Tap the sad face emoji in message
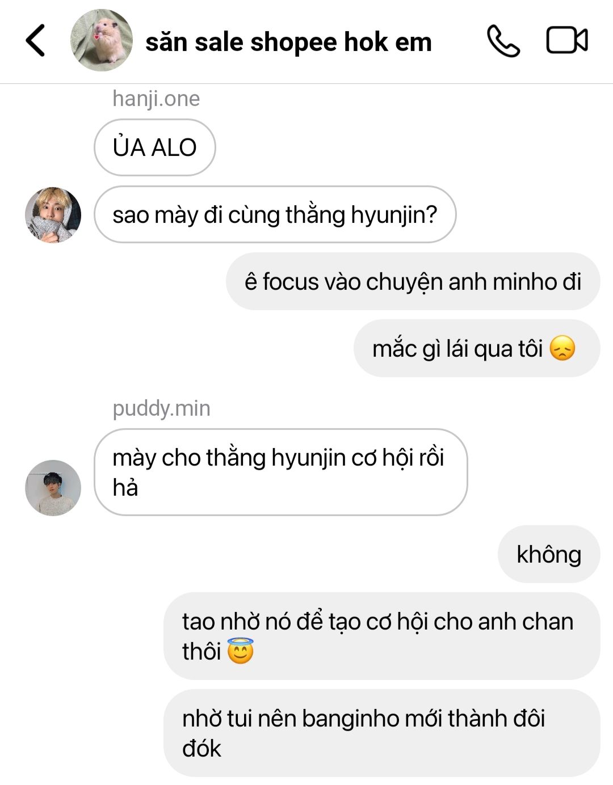This screenshot has height=785, width=613. click(562, 348)
